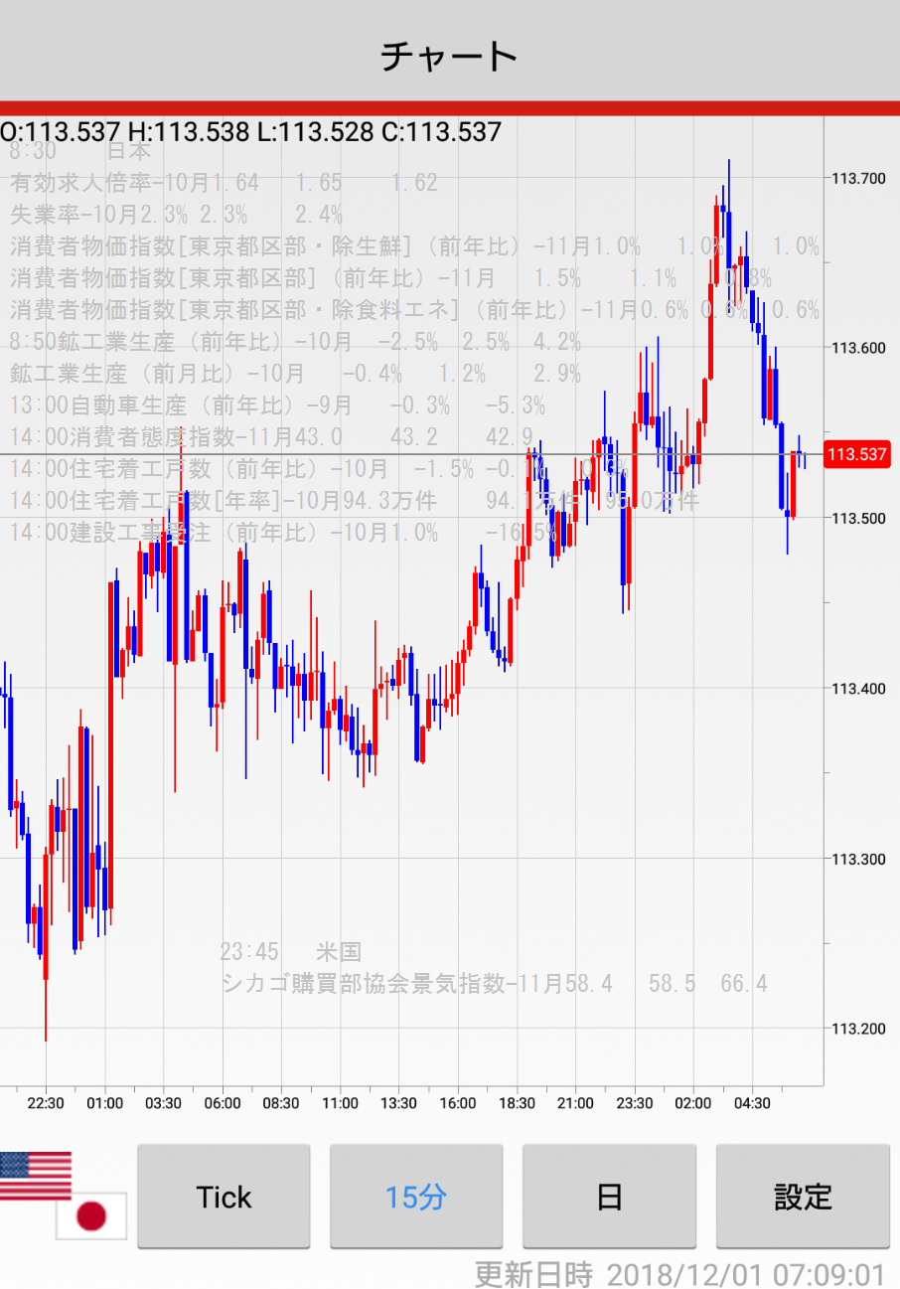Tap the チャート title header
Image resolution: width=900 pixels, height=1289 pixels.
(x=450, y=56)
